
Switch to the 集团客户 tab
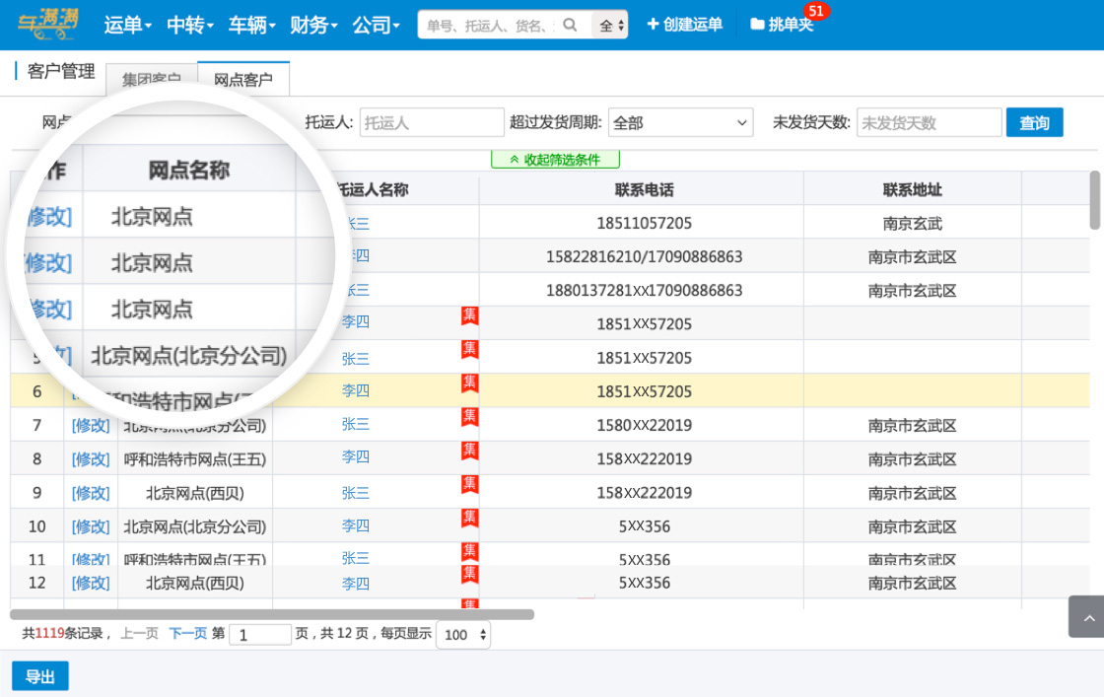click(151, 80)
